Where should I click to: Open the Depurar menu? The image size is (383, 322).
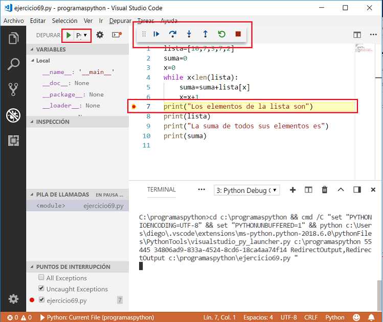click(x=120, y=21)
